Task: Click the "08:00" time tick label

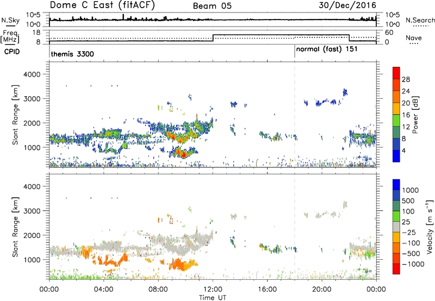Action: pyautogui.click(x=158, y=290)
